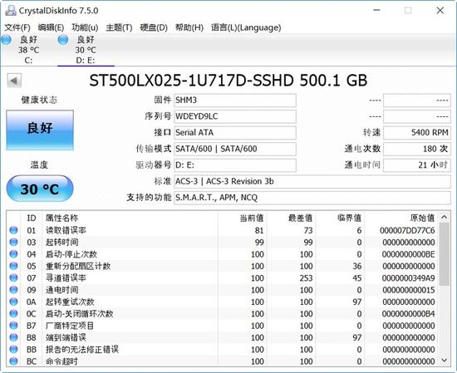Viewport: 457px width, 373px height.
Task: Click the 属性名称 column header
Action: click(61, 218)
